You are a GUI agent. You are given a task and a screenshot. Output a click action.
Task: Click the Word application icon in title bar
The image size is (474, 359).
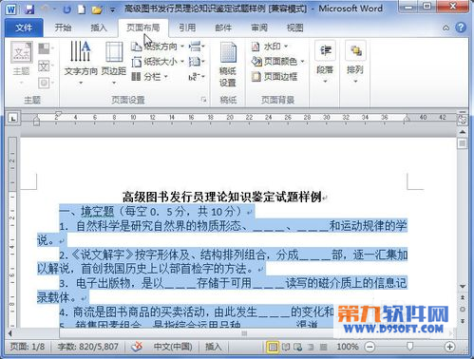click(10, 9)
